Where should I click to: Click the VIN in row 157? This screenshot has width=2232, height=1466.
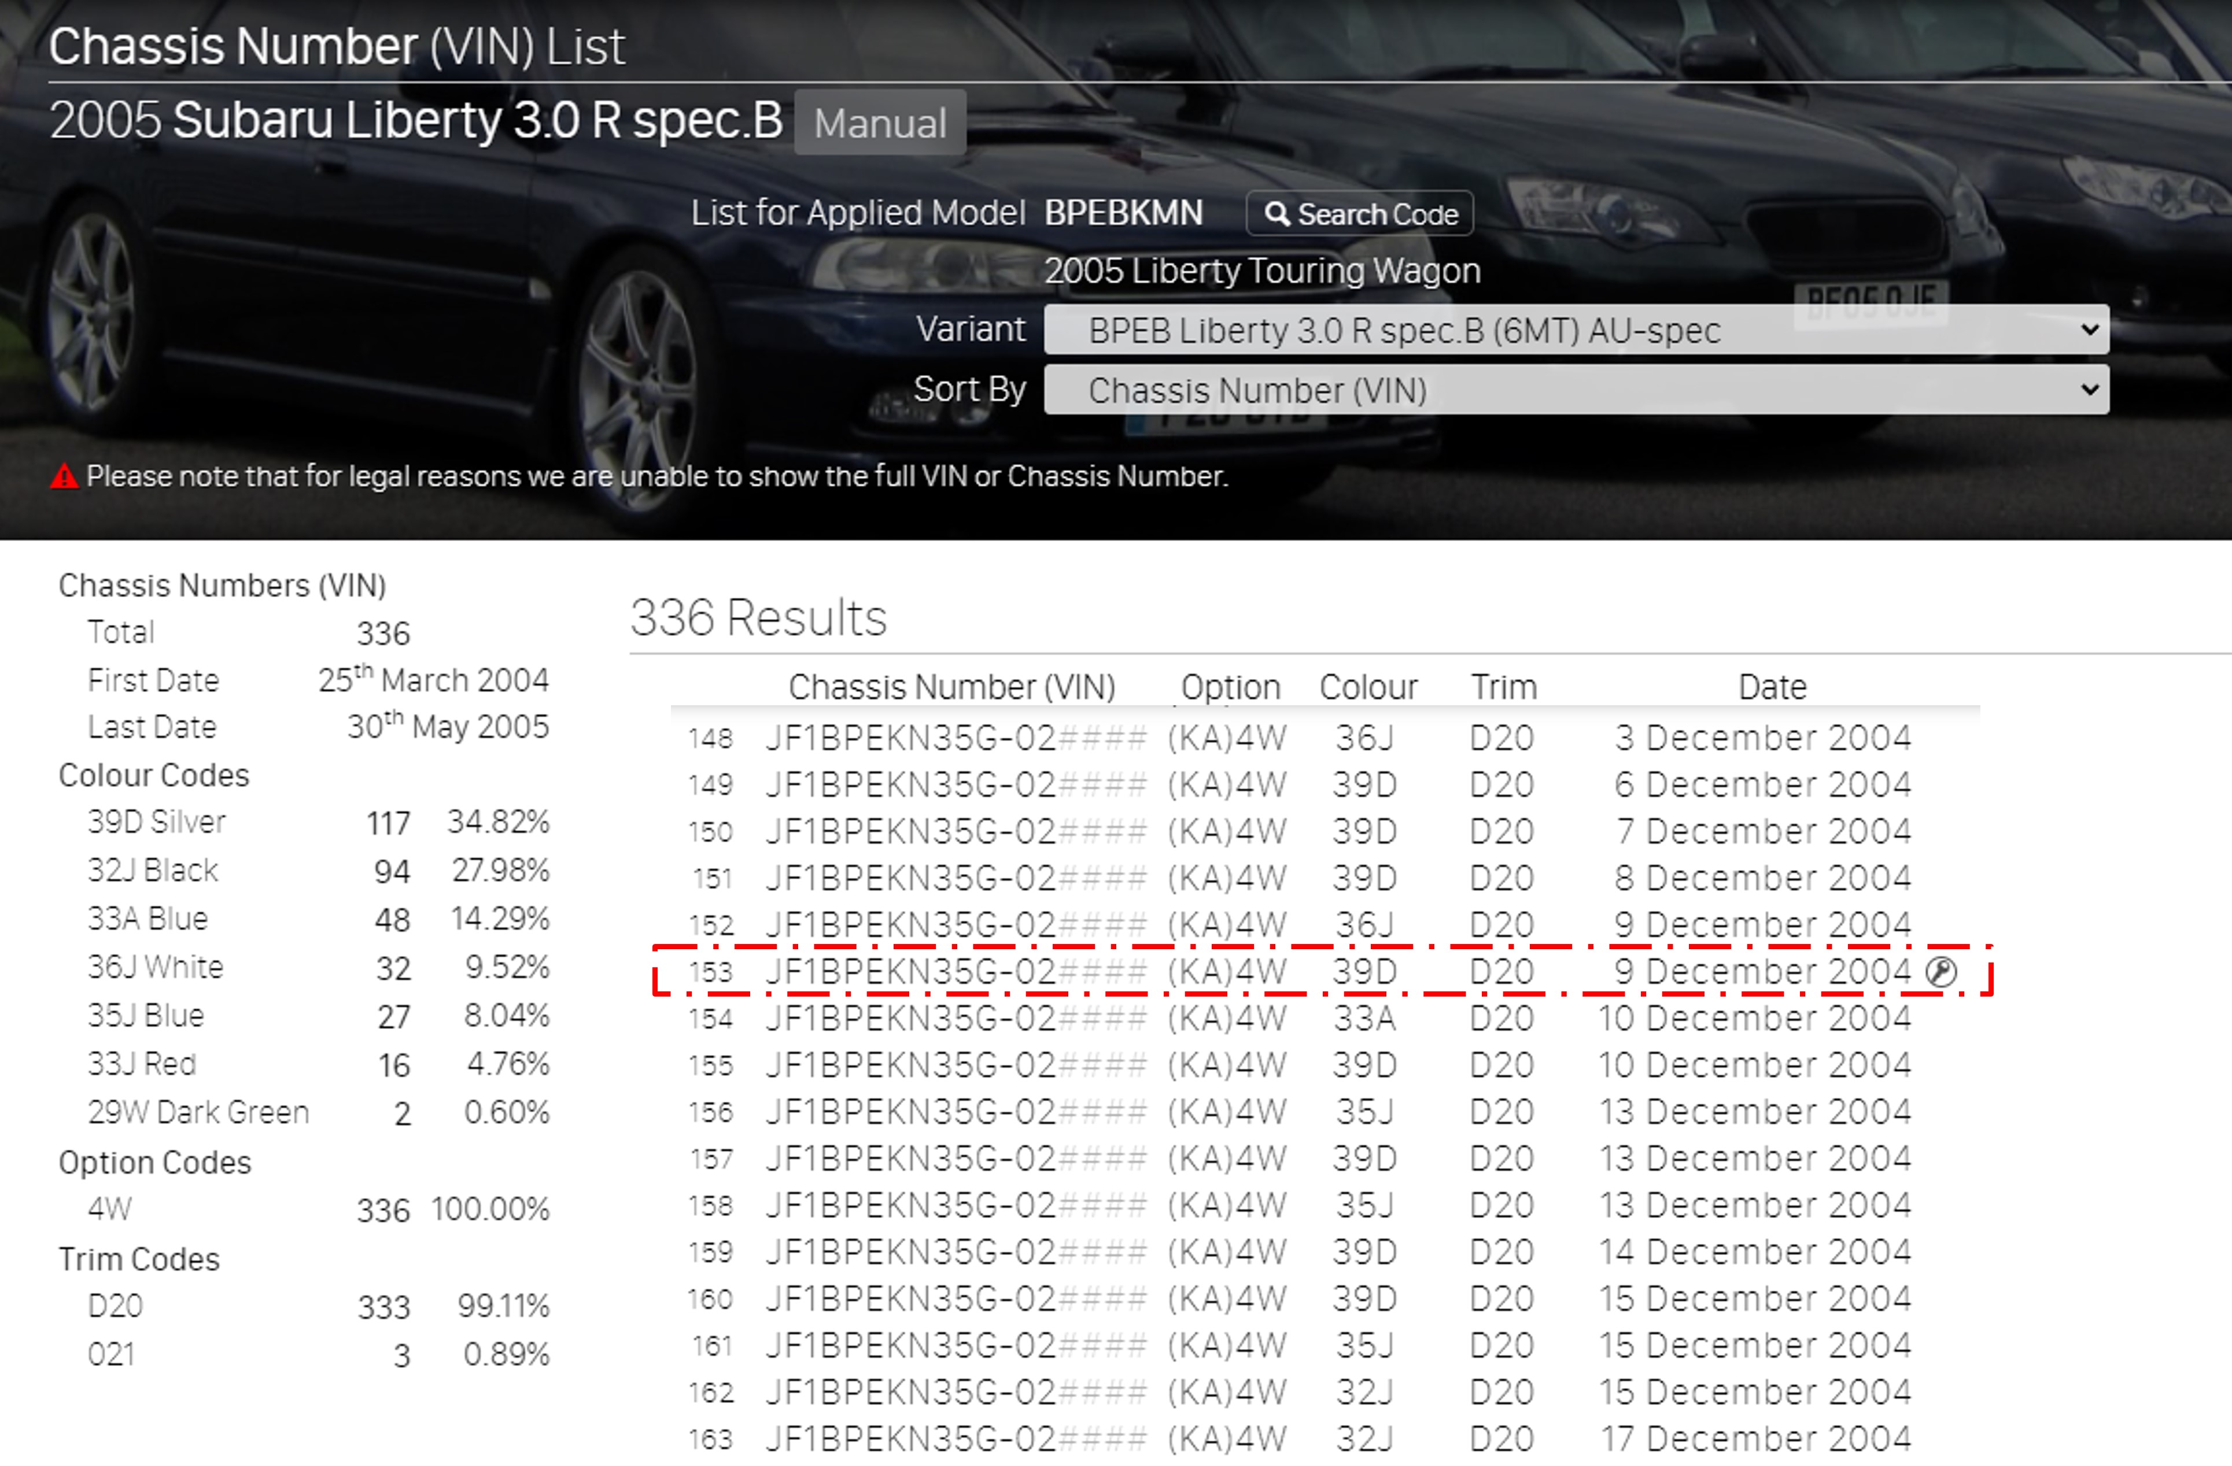click(955, 1160)
